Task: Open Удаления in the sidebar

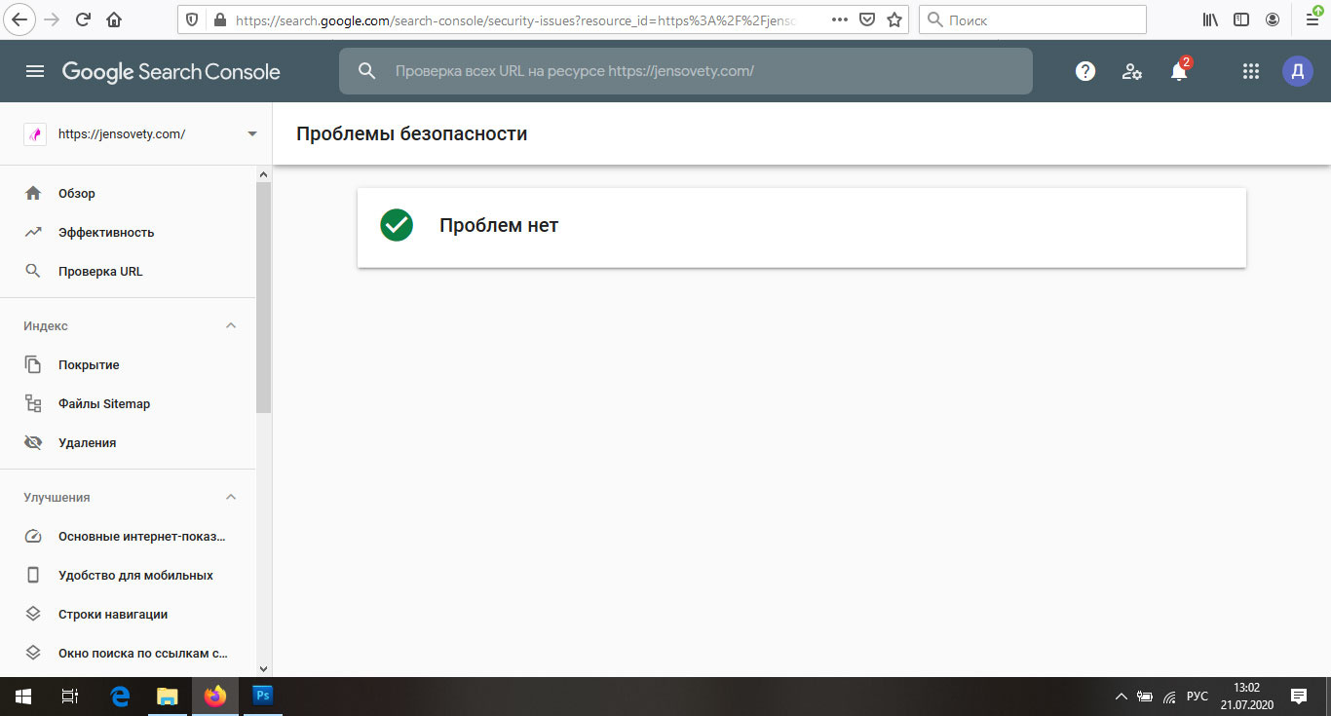Action: point(87,443)
